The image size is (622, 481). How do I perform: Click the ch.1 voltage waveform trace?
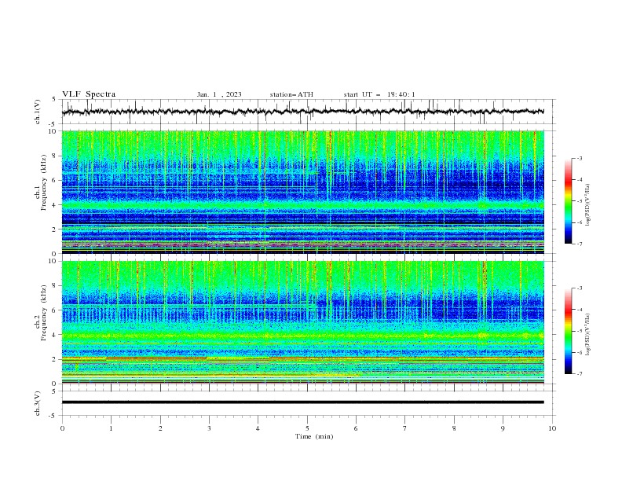pyautogui.click(x=303, y=112)
